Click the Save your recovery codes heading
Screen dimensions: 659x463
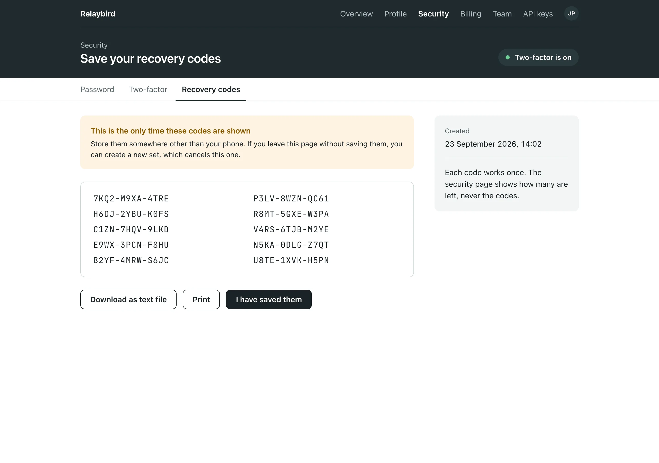[x=150, y=59]
